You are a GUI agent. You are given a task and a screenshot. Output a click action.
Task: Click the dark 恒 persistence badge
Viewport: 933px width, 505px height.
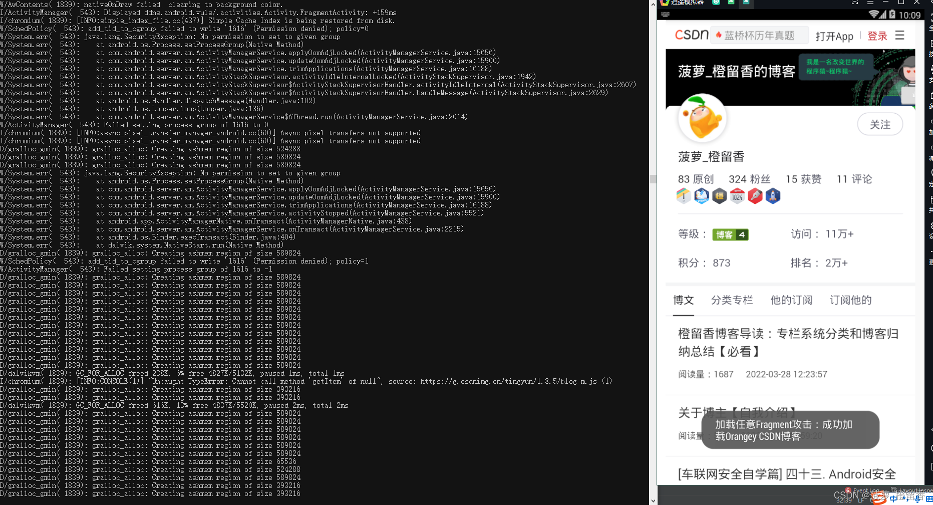tap(719, 196)
